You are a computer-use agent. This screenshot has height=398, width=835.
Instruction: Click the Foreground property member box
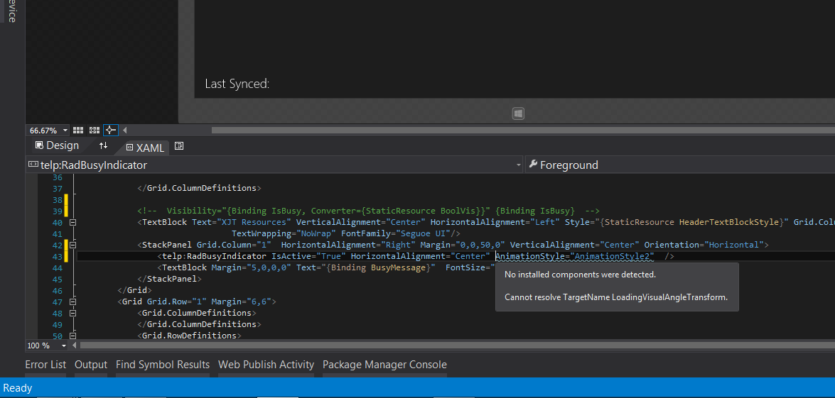pos(680,165)
